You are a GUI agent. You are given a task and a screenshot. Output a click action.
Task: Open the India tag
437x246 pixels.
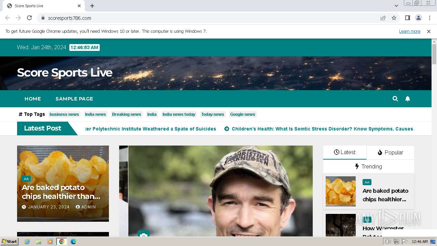(152, 114)
